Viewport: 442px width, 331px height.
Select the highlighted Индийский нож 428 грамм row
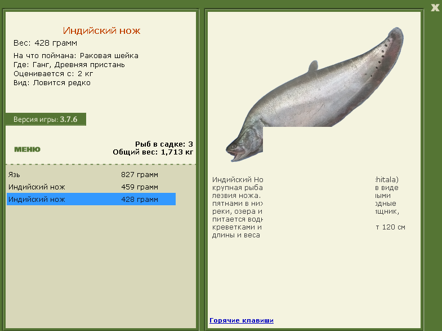click(91, 199)
